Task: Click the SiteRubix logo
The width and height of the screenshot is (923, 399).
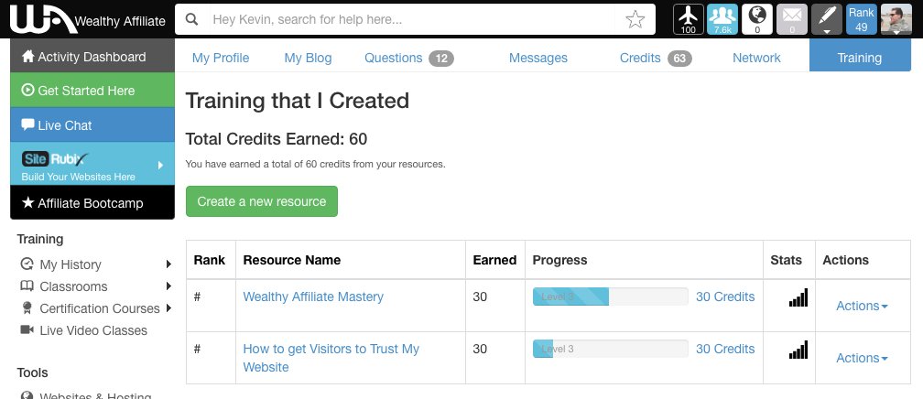Action: click(55, 159)
